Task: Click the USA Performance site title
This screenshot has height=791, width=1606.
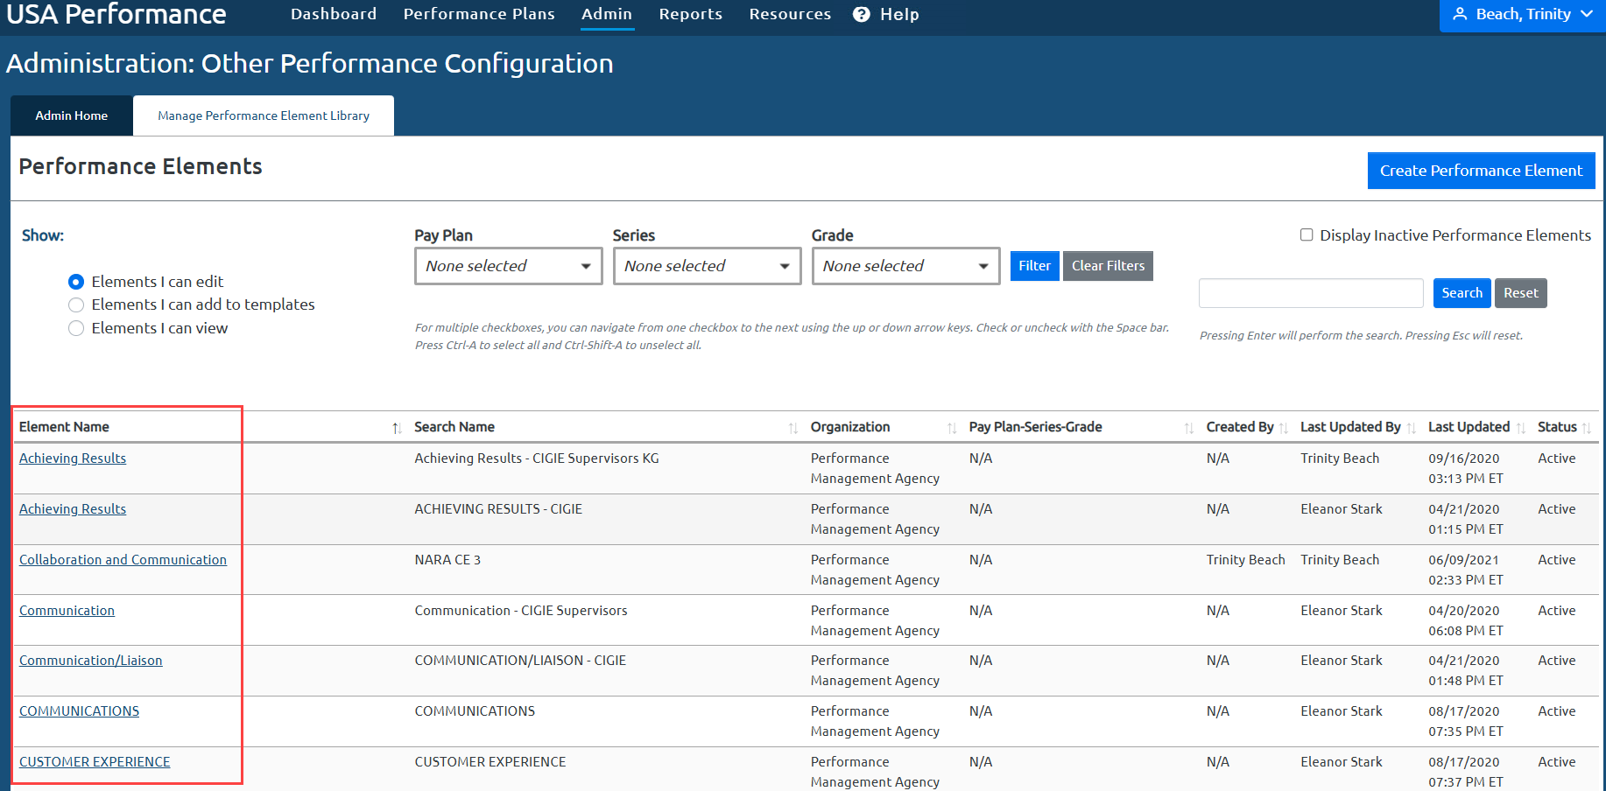Action: [116, 14]
